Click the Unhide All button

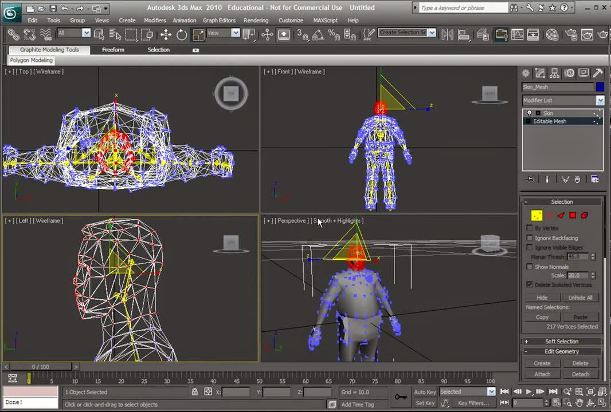click(580, 298)
